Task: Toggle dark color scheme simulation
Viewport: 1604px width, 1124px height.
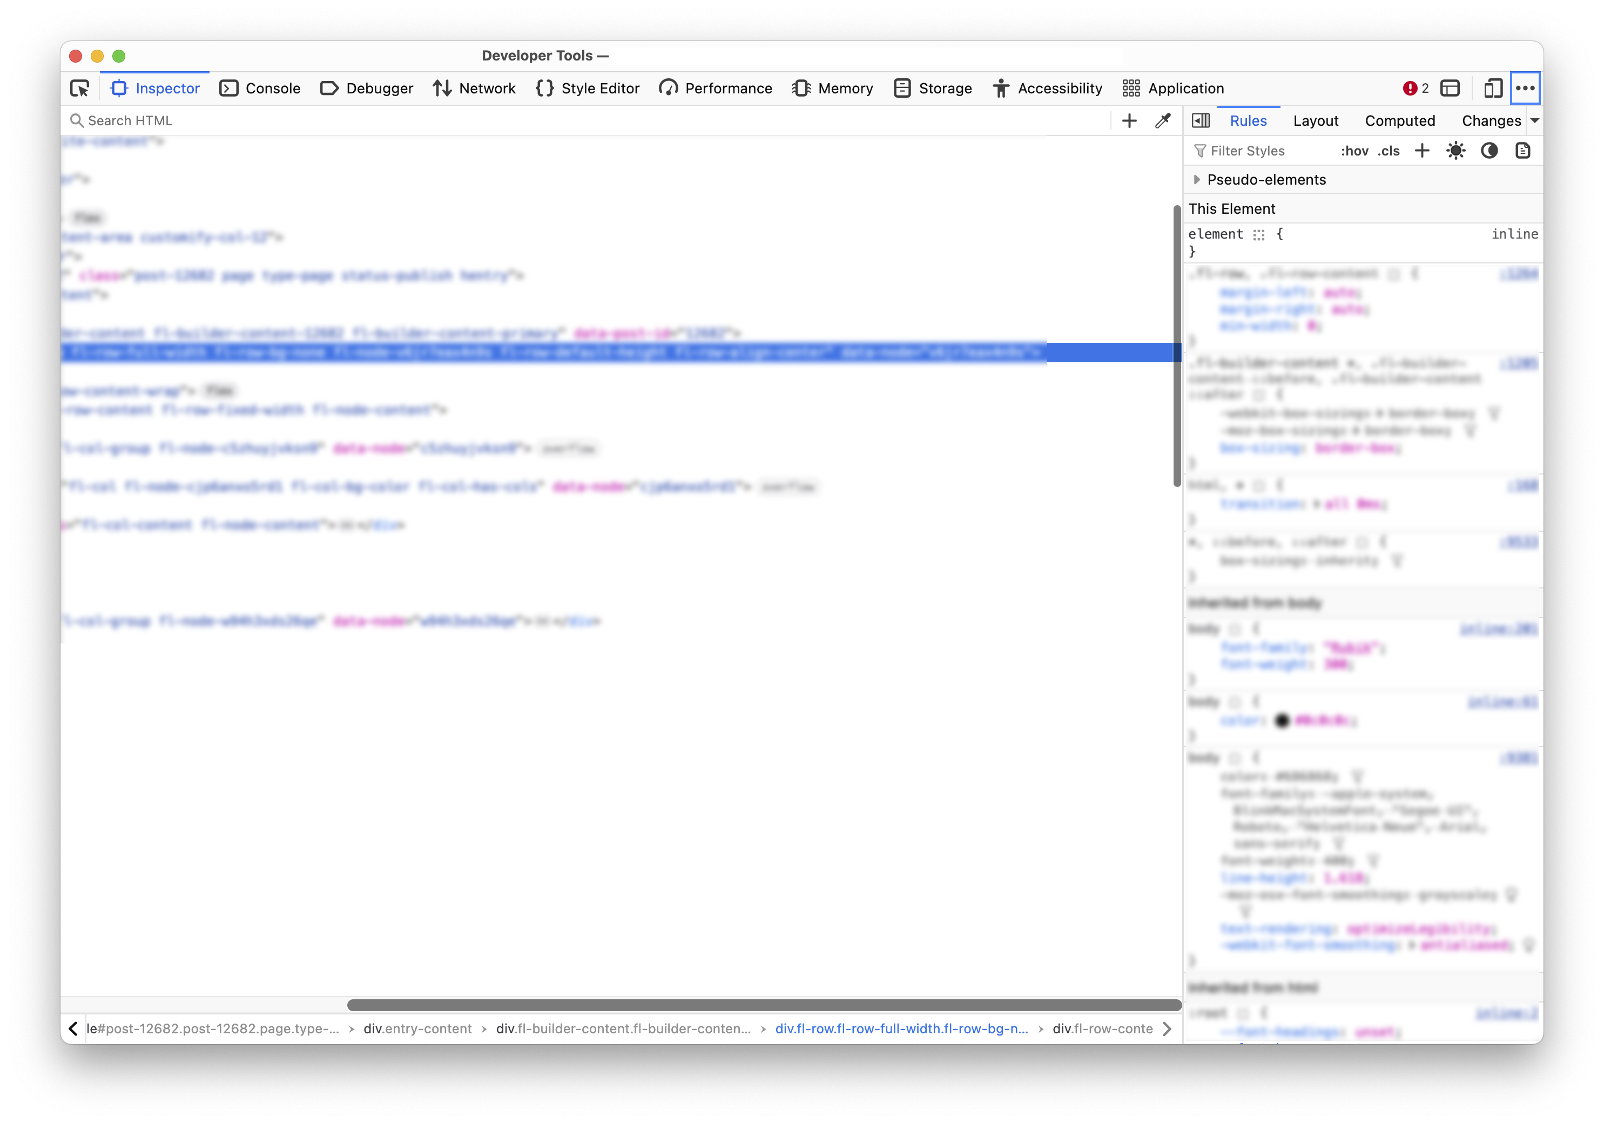Action: tap(1490, 151)
